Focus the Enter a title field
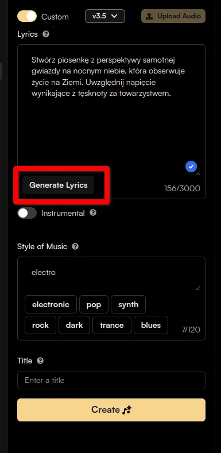The height and width of the screenshot is (453, 221). click(111, 380)
